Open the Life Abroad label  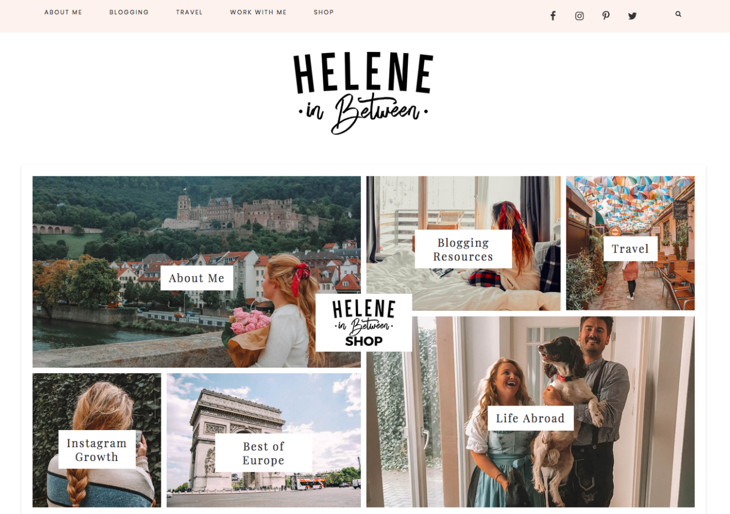(530, 418)
